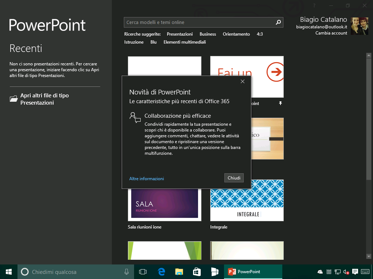The image size is (373, 279).
Task: Click the Sala riunioni ione label
Action: point(145,227)
